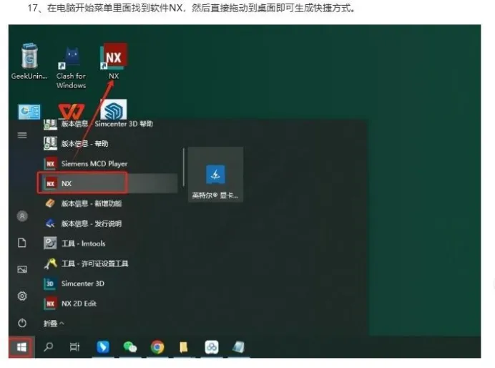Open the WPS Office desktop icon
This screenshot has height=368, width=495.
pos(72,112)
